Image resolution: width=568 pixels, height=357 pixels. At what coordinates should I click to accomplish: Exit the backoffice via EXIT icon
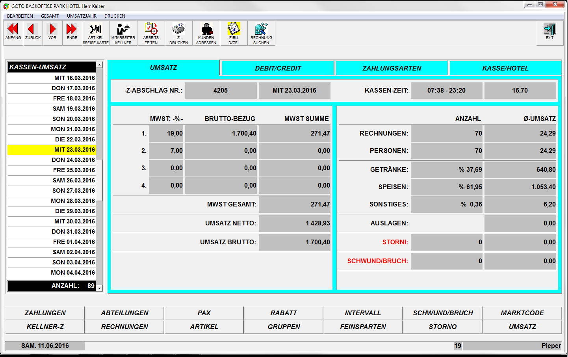549,32
